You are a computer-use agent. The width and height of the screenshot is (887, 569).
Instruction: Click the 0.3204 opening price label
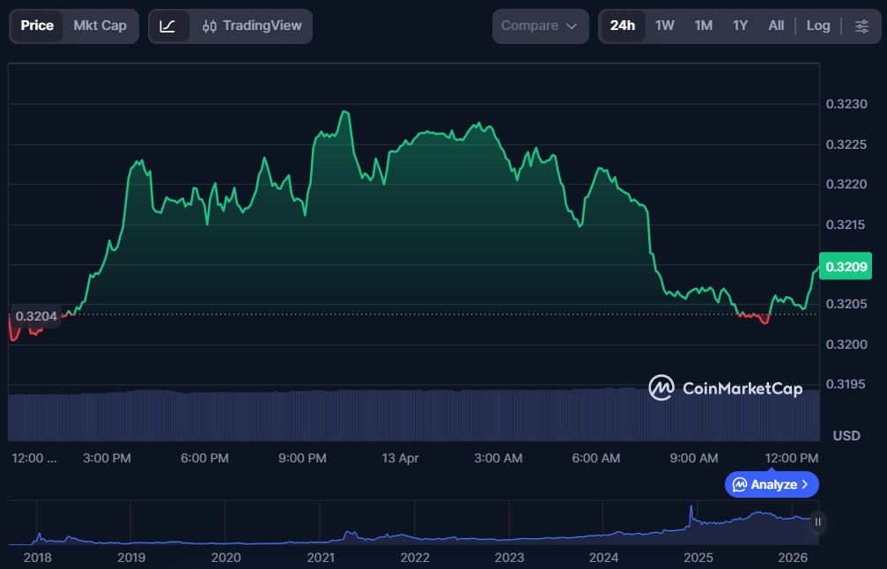(36, 316)
